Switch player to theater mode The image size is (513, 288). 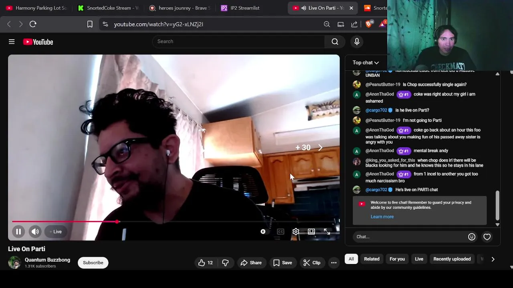[x=311, y=232]
